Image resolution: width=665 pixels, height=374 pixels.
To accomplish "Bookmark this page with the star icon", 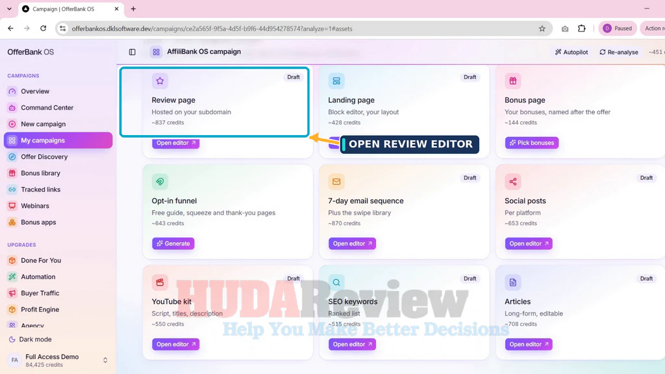I will (x=542, y=29).
